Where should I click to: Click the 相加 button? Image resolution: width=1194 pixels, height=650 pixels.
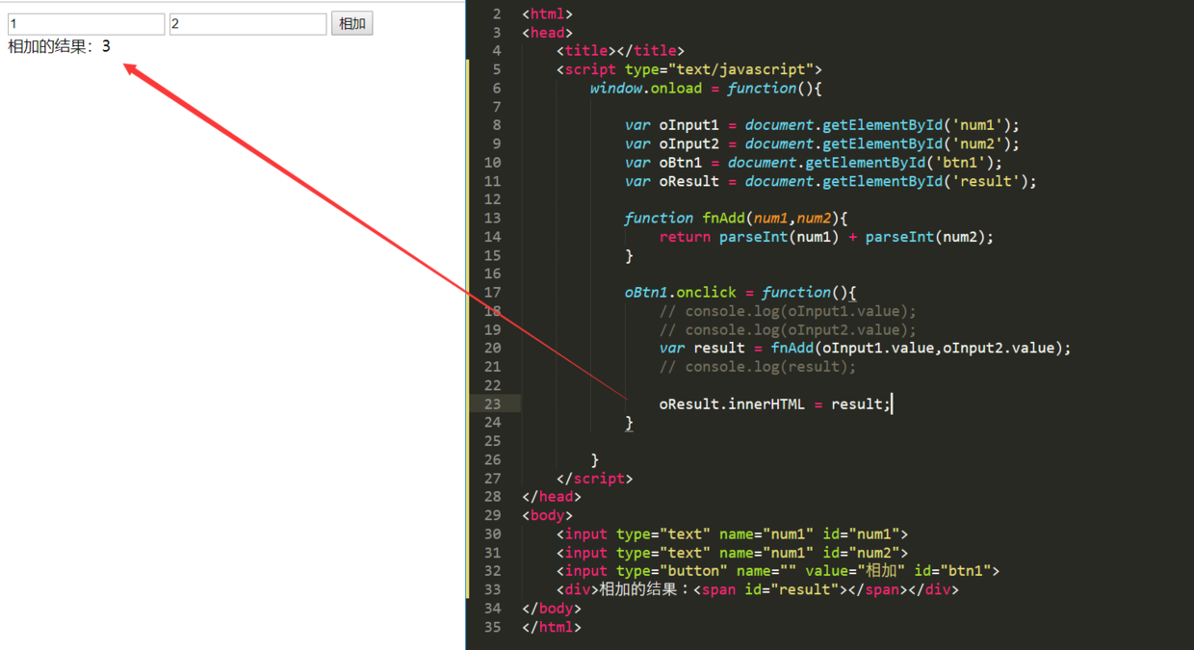(x=352, y=24)
